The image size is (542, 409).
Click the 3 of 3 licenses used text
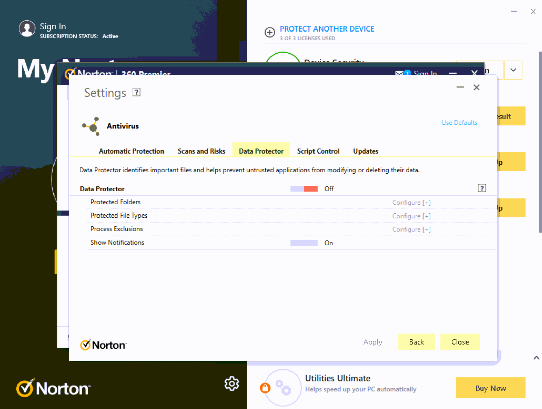point(307,38)
